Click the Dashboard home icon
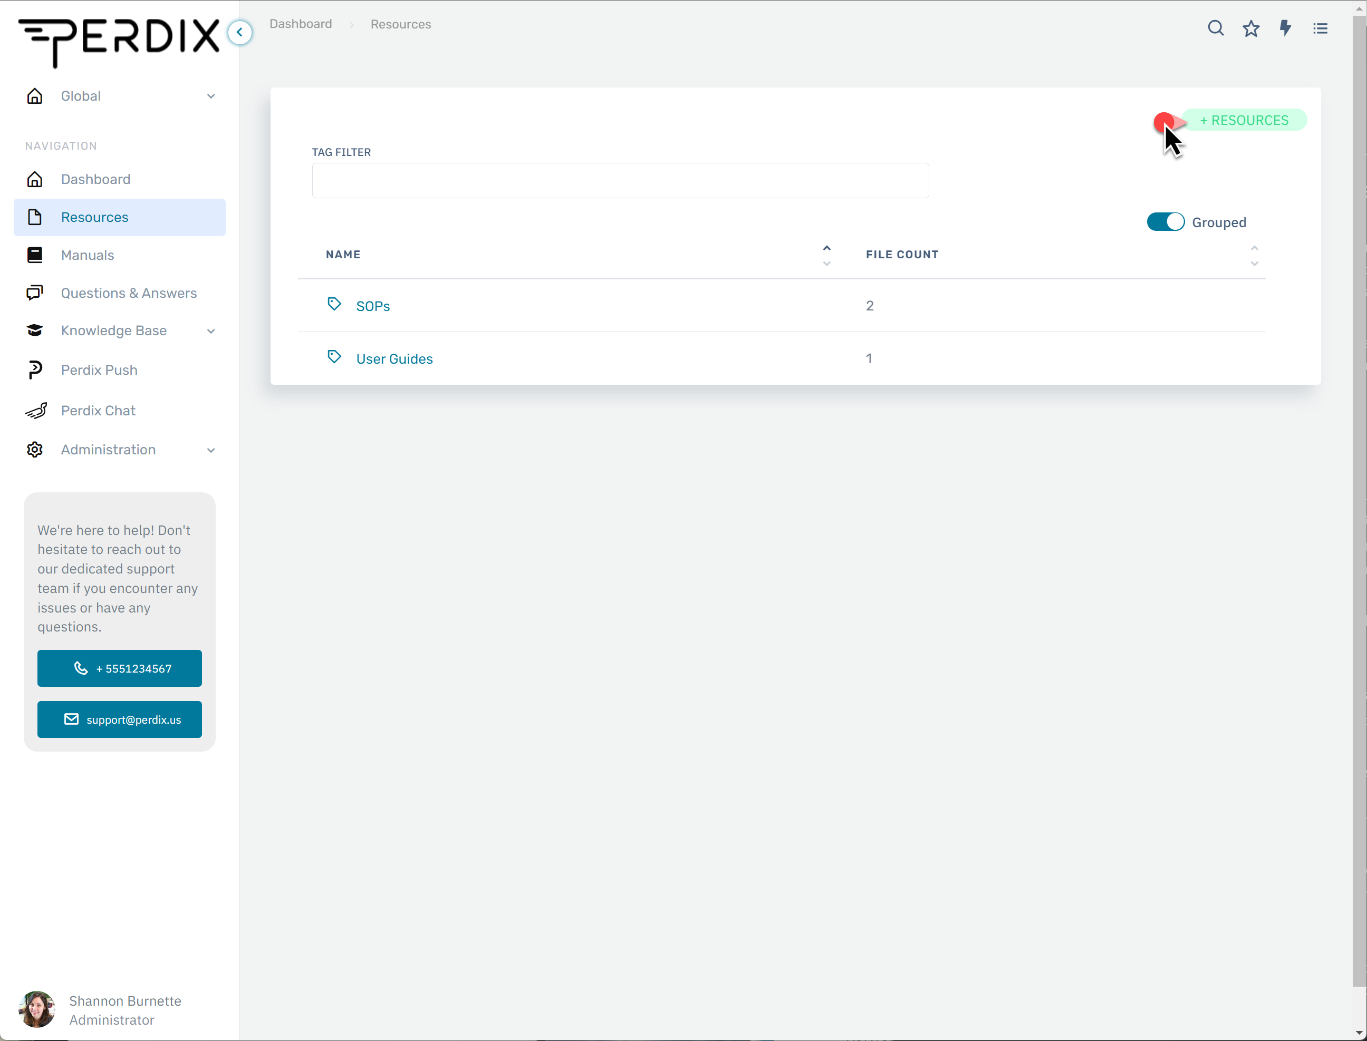 click(35, 179)
